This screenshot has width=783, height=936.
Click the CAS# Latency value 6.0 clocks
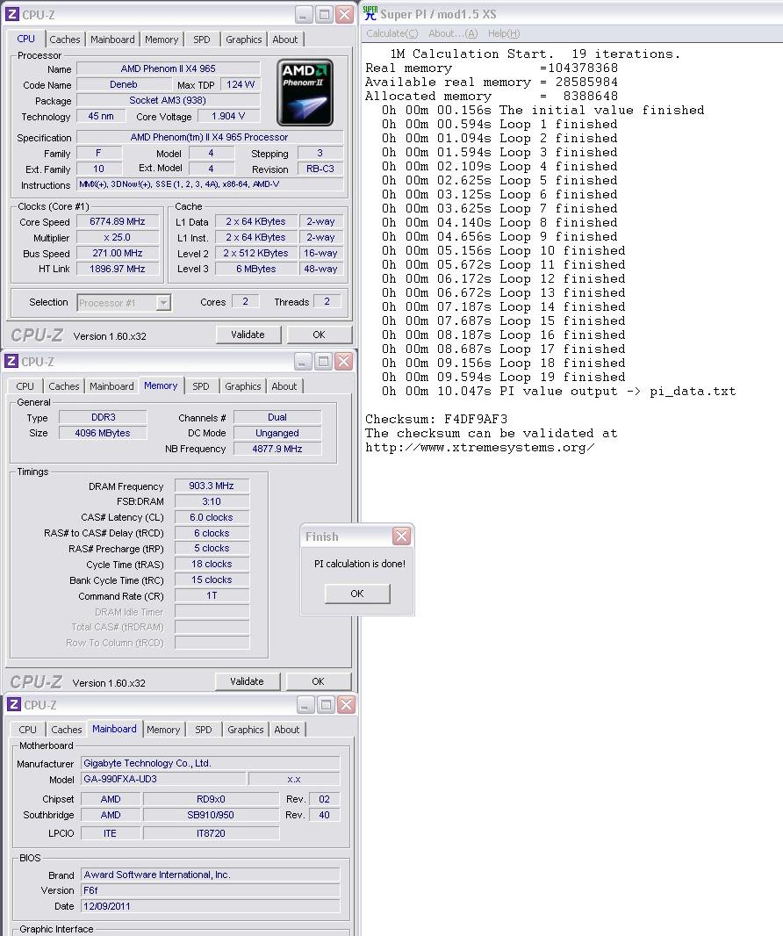(x=212, y=517)
